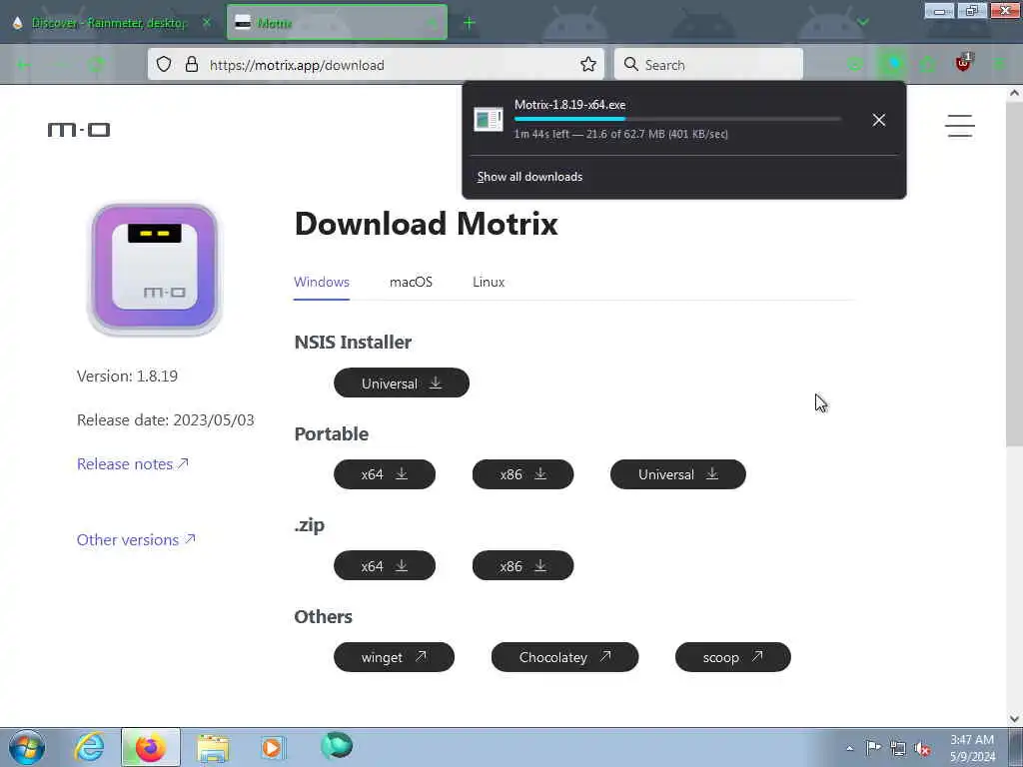
Task: Close the Motrix tab
Action: [x=432, y=23]
